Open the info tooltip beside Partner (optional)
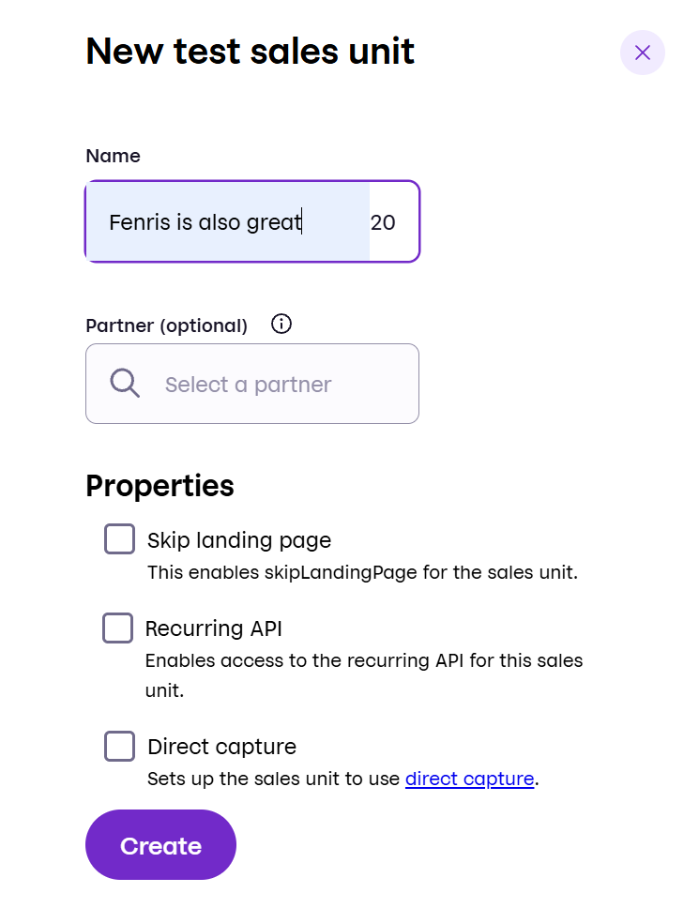Image resolution: width=699 pixels, height=908 pixels. [x=281, y=324]
